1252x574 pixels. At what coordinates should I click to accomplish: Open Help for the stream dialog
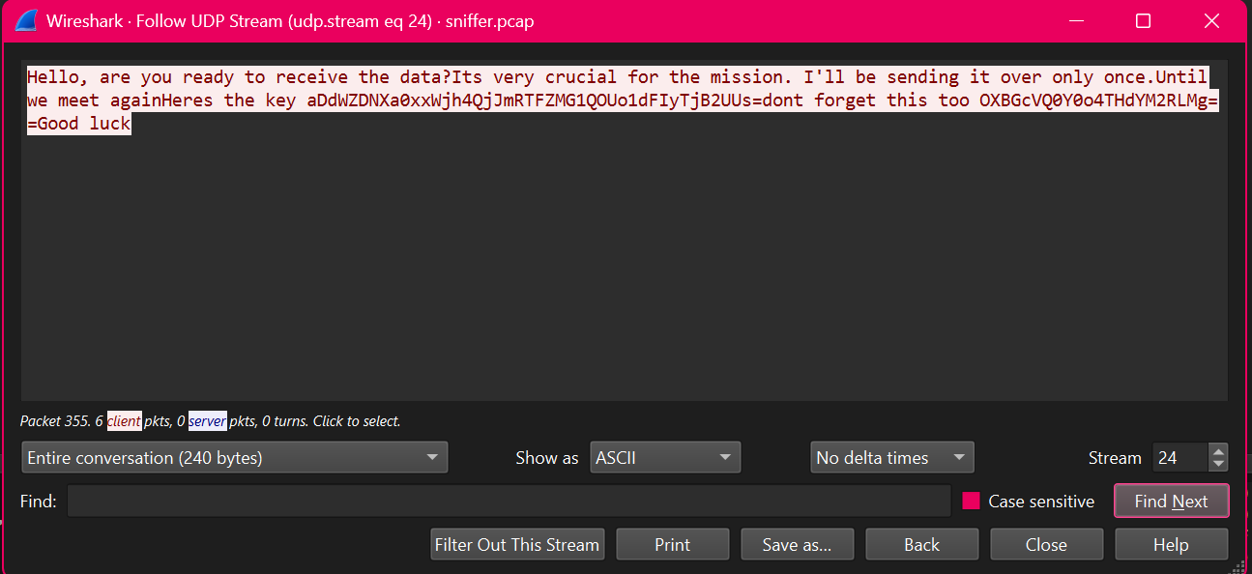pyautogui.click(x=1171, y=545)
